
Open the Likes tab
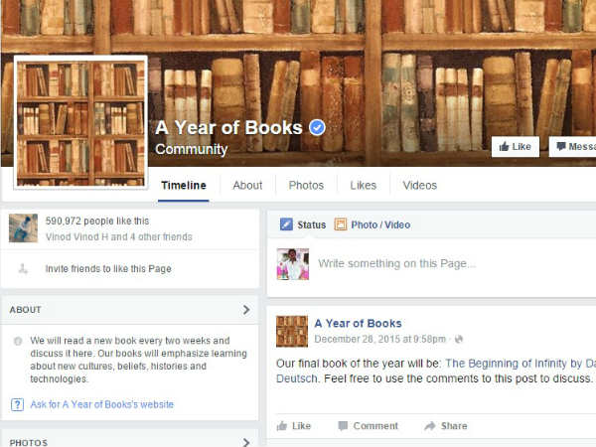point(363,185)
